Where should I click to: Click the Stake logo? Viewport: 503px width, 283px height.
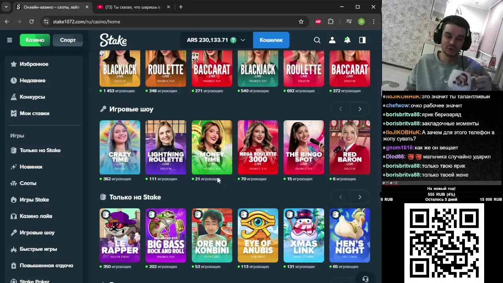coord(113,40)
